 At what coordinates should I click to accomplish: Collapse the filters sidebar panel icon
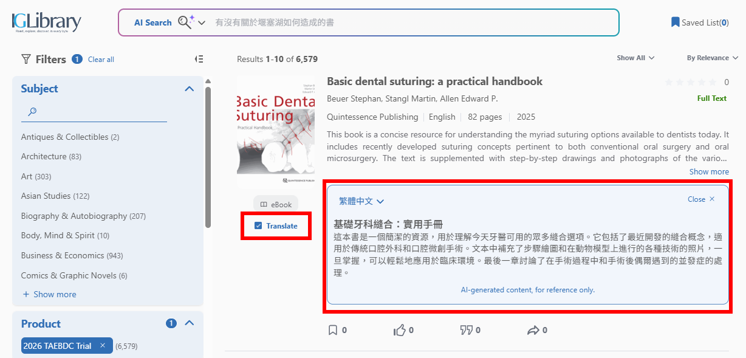click(199, 59)
